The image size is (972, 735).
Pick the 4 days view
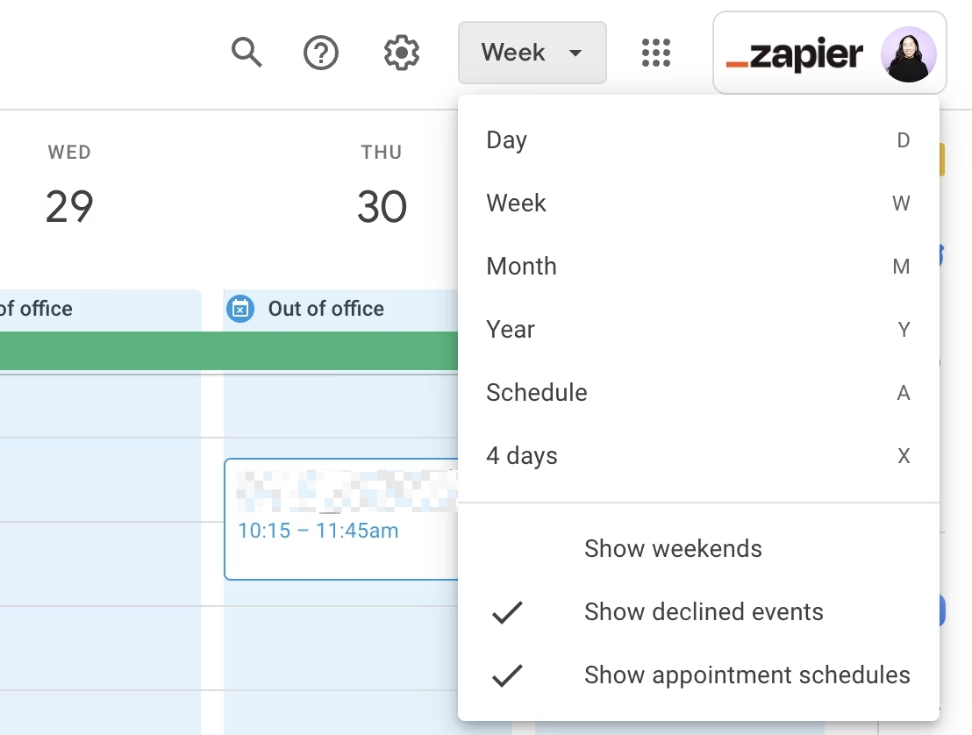521,456
